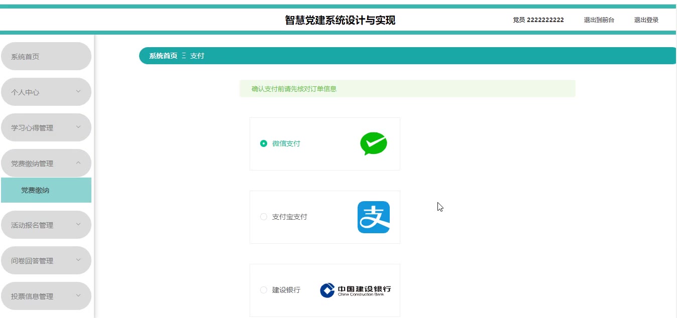Click the 确认支付前请先核对订单信息 notice

pyautogui.click(x=407, y=89)
